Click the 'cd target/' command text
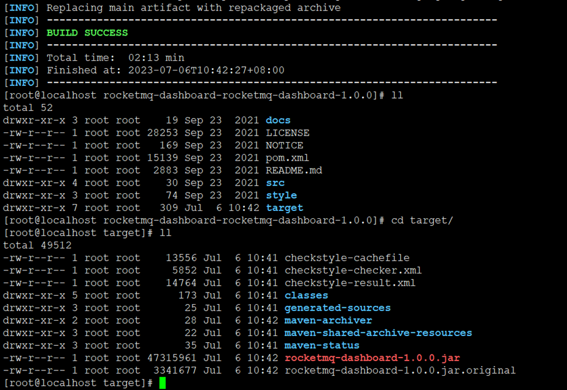 coord(422,221)
